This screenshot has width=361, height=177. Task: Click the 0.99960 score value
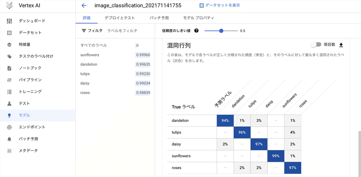(143, 55)
